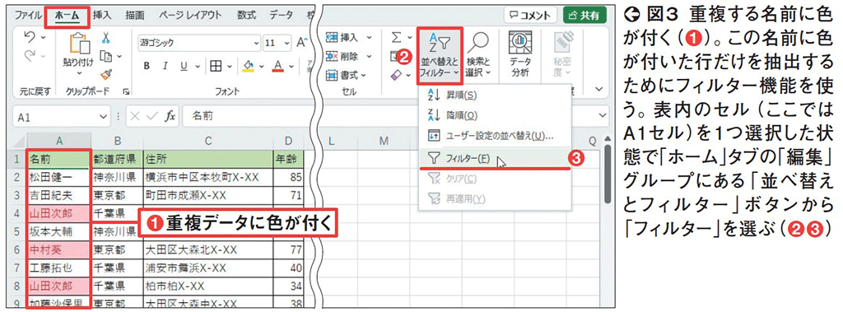The height and width of the screenshot is (312, 843).
Task: Toggle Italic formatting
Action: click(x=165, y=66)
